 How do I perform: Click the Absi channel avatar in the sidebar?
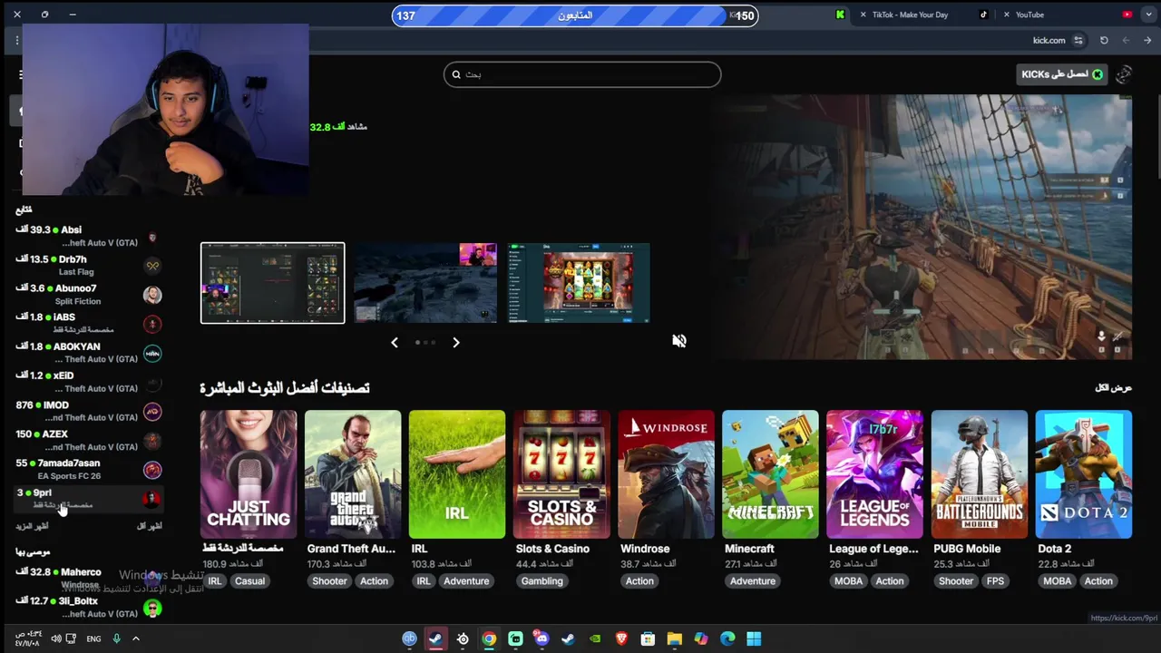(152, 237)
